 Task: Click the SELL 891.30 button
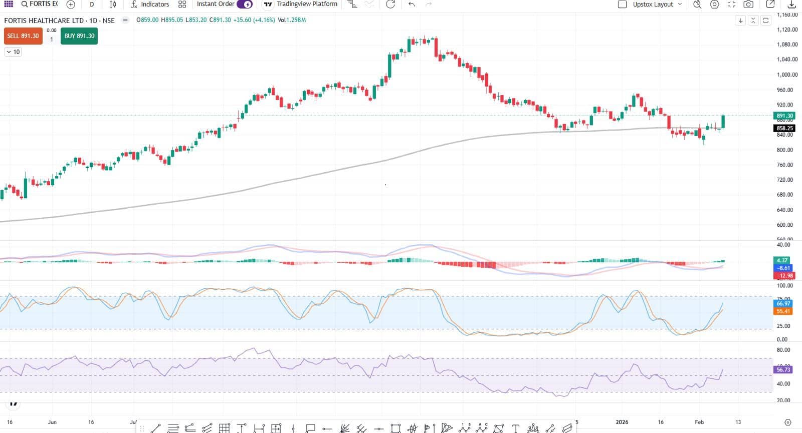click(23, 36)
